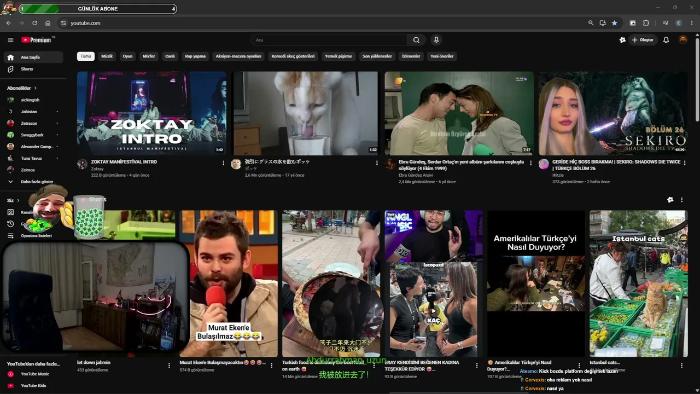Select the Müzik filter chip
Viewport: 700px width, 394px height.
tap(107, 56)
